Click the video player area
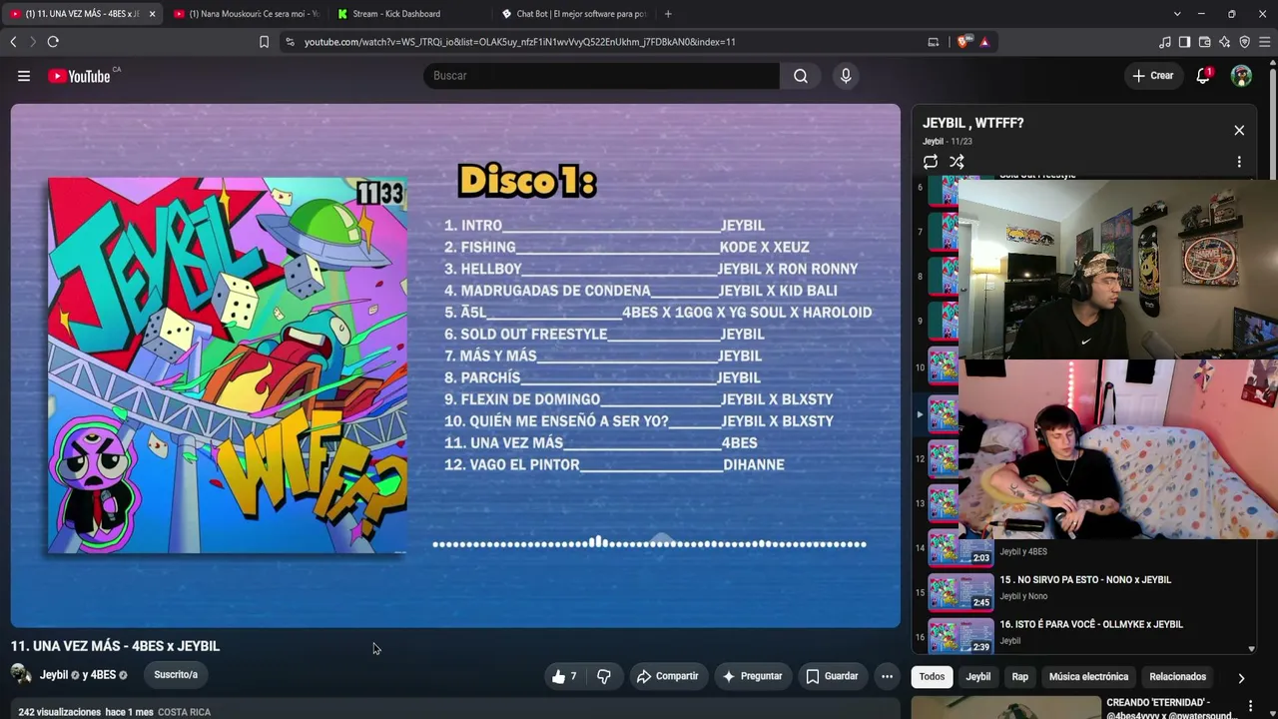The image size is (1278, 719). coord(455,365)
